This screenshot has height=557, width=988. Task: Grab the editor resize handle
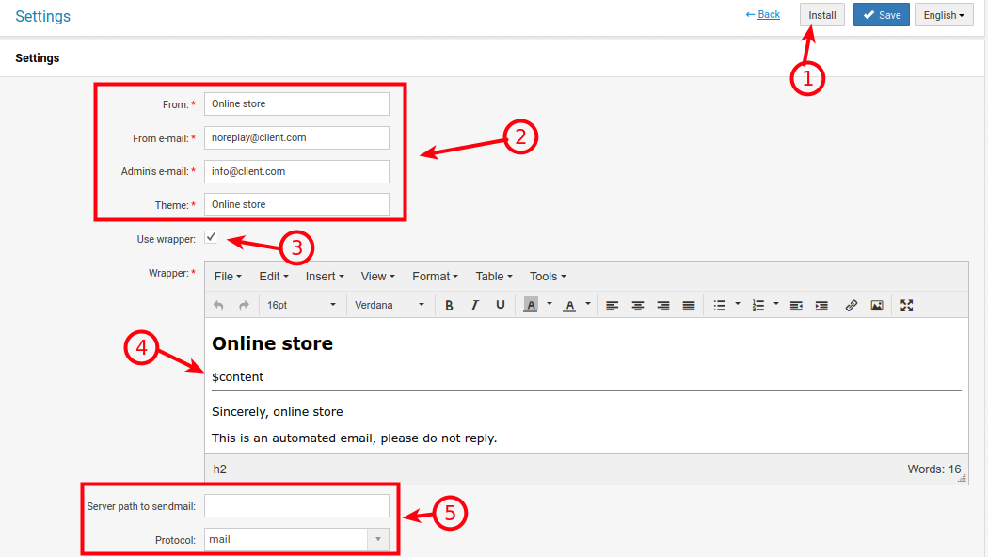(963, 479)
